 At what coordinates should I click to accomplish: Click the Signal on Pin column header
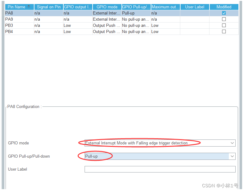[49, 7]
